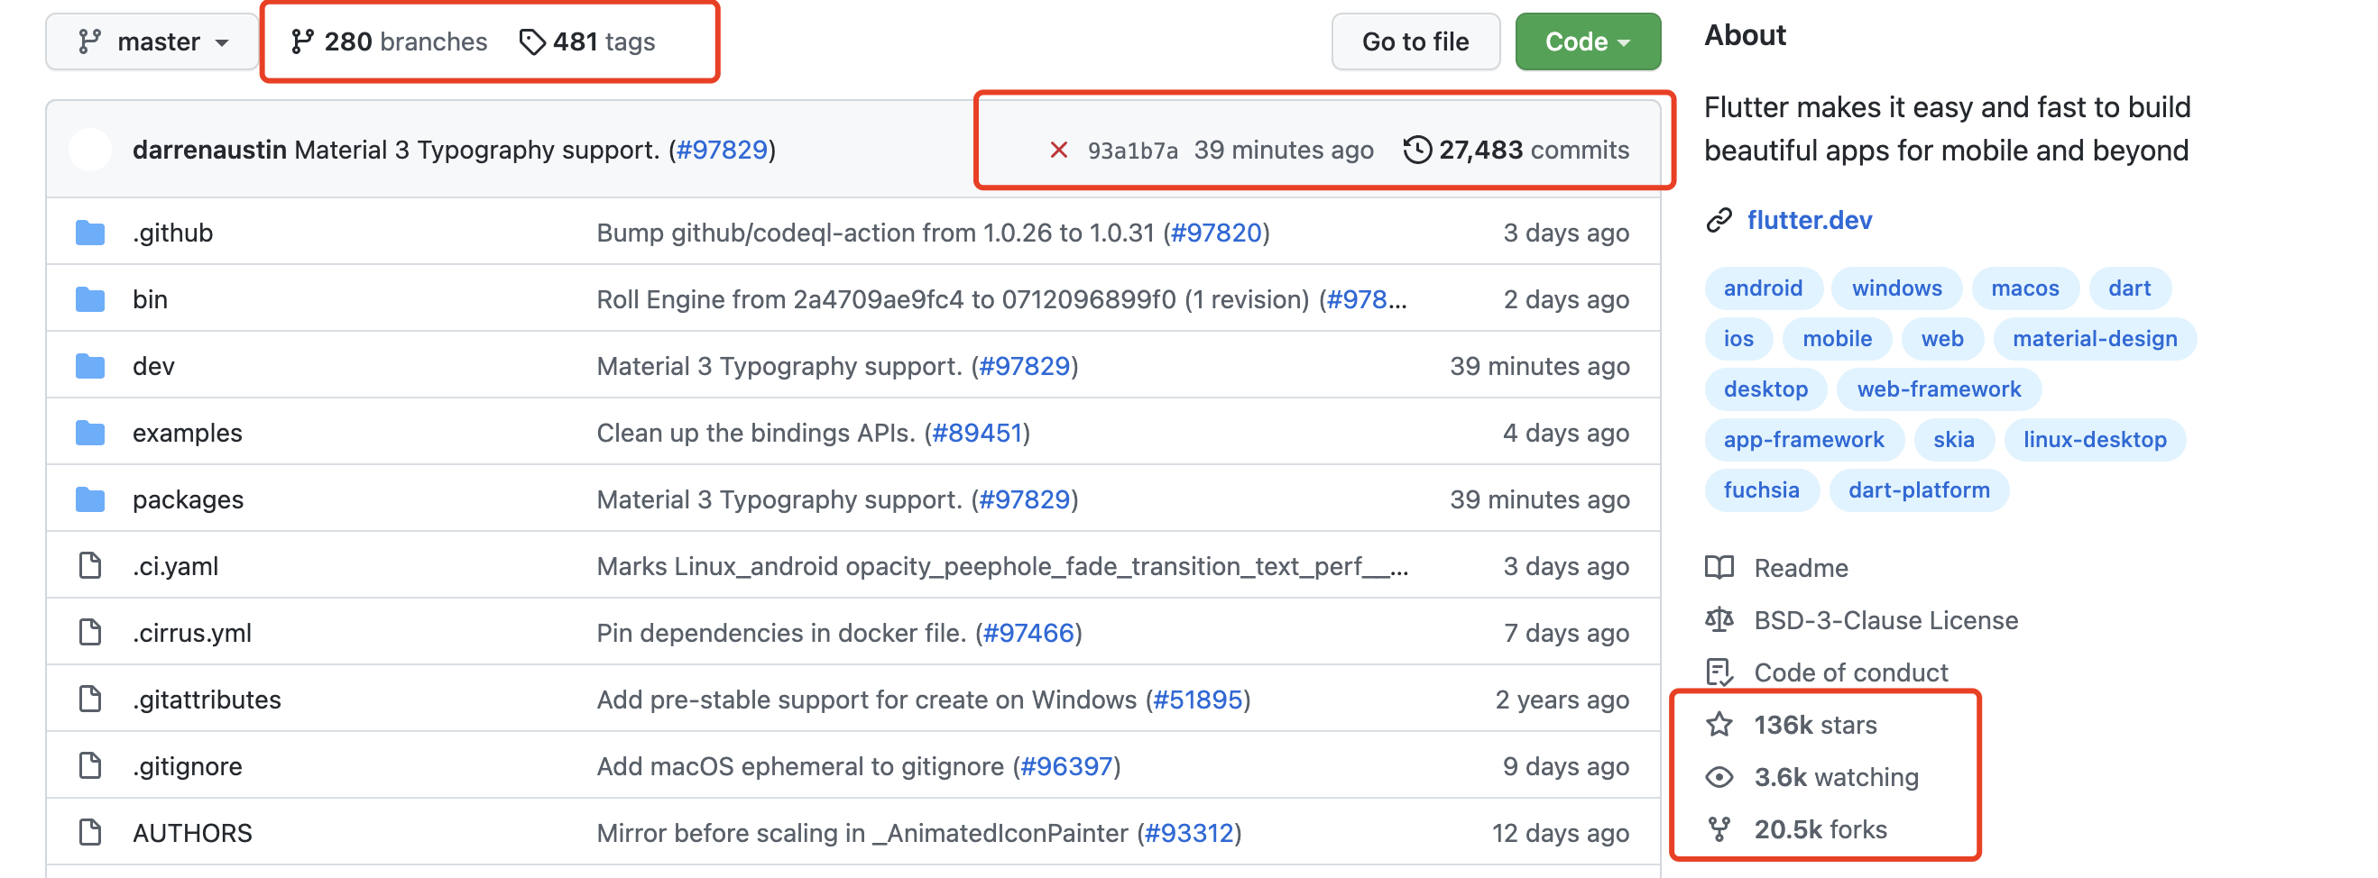
Task: Click the folder icon for bin
Action: pyautogui.click(x=90, y=298)
